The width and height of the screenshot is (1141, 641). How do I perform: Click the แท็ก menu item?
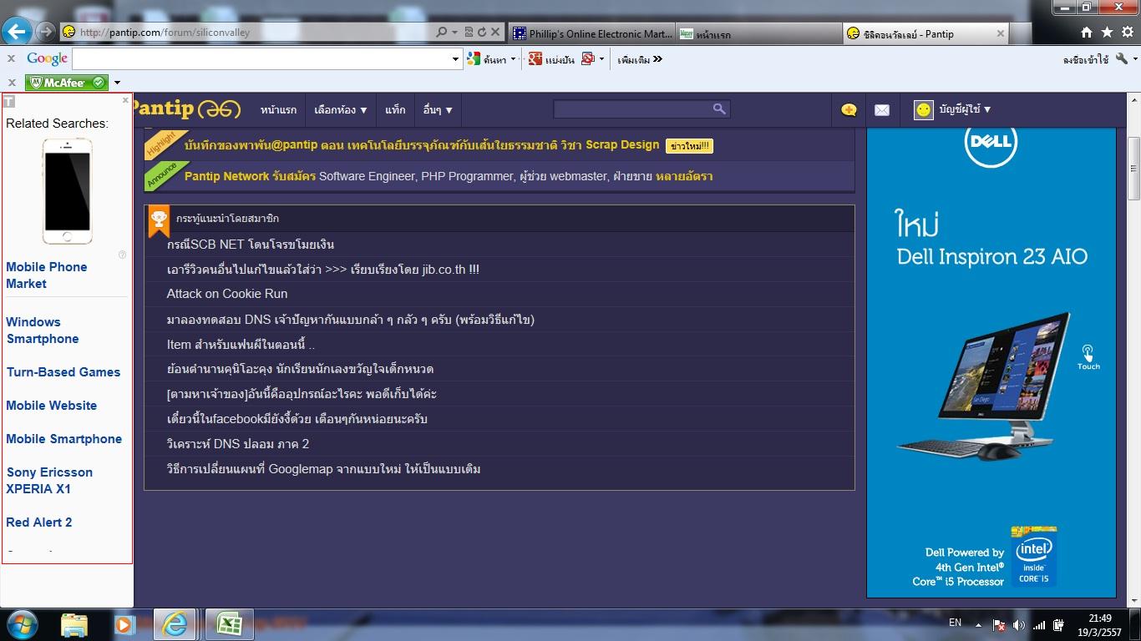point(395,109)
